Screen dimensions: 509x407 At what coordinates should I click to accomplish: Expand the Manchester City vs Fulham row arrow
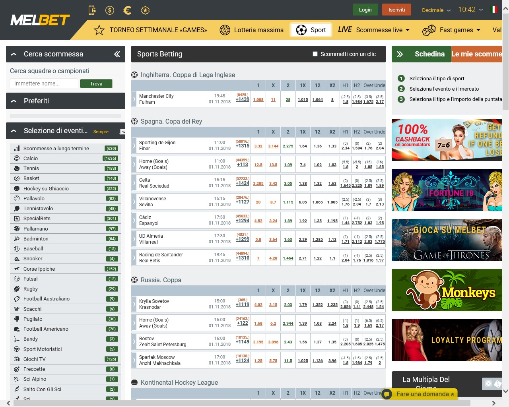pos(134,99)
